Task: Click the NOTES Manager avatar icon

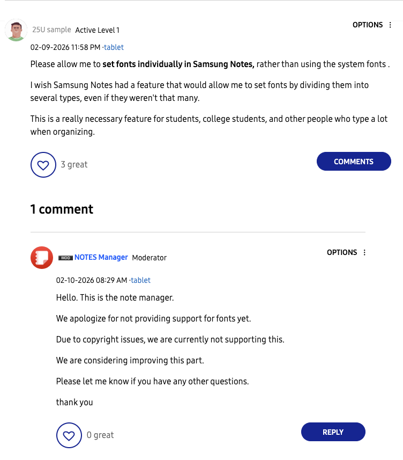Action: (41, 258)
